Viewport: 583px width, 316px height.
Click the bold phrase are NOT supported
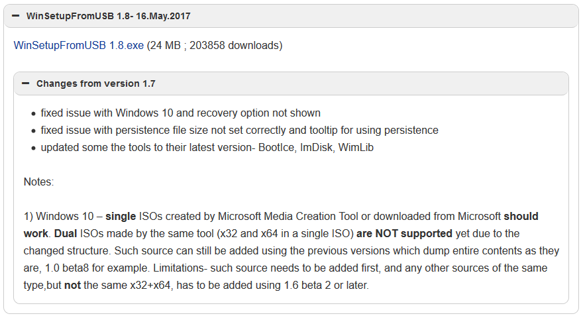[404, 233]
